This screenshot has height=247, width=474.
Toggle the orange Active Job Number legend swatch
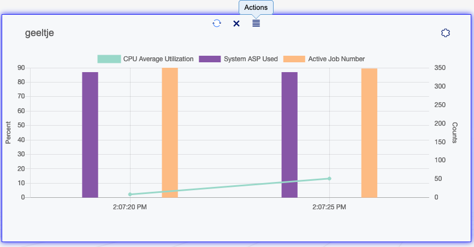coord(294,59)
